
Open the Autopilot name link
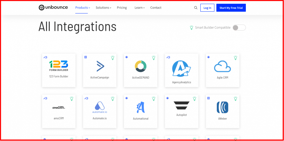coord(181,115)
